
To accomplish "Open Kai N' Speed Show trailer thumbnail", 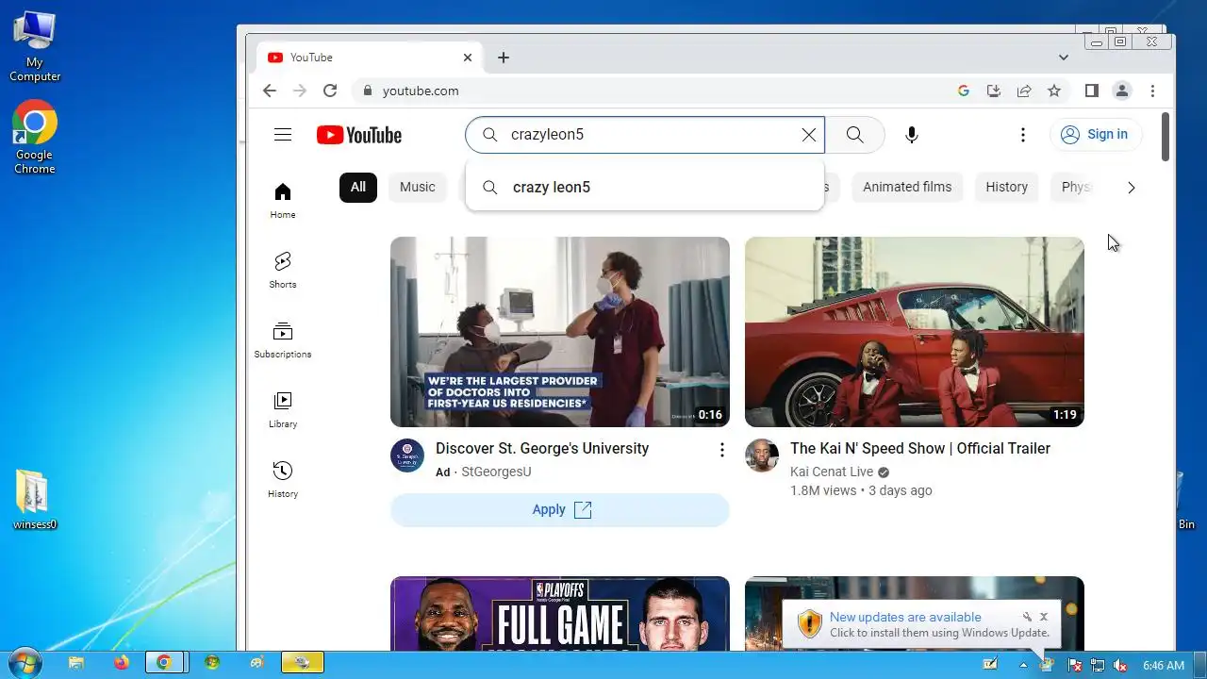I will (x=915, y=332).
